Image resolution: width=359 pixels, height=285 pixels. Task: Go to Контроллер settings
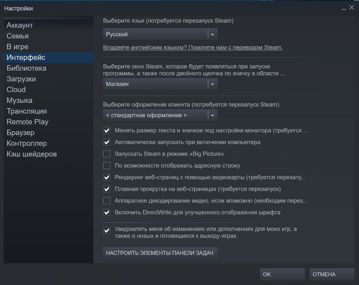[48, 143]
